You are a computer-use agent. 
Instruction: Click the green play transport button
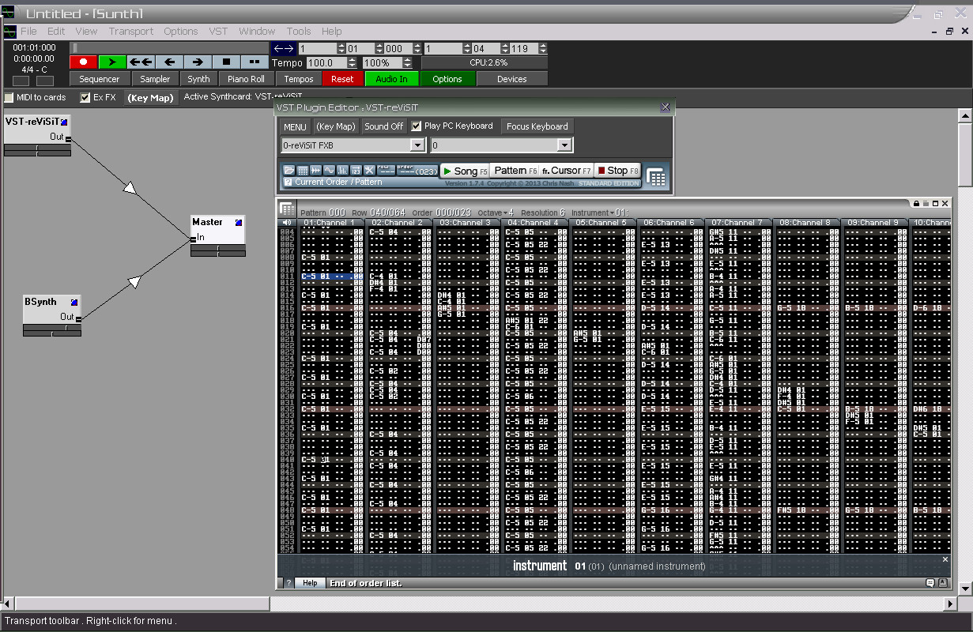coord(112,62)
